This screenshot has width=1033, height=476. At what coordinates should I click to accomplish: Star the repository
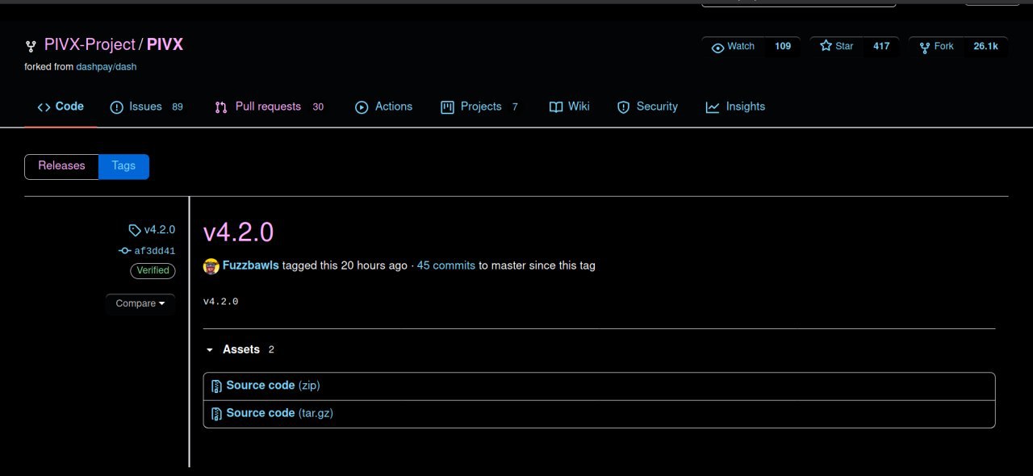tap(837, 47)
